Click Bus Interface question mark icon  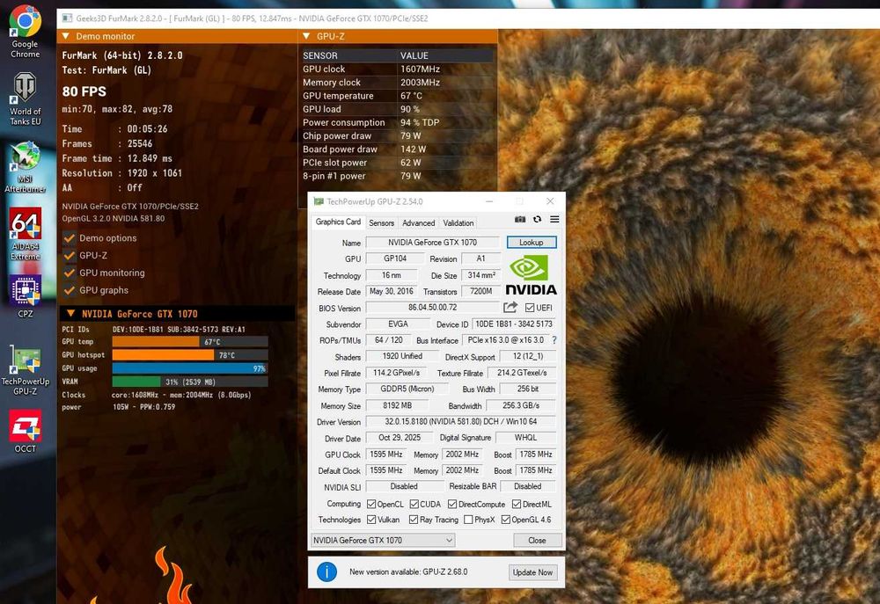pyautogui.click(x=554, y=340)
